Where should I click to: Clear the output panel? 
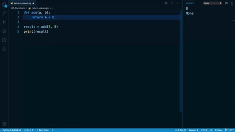click(x=226, y=3)
